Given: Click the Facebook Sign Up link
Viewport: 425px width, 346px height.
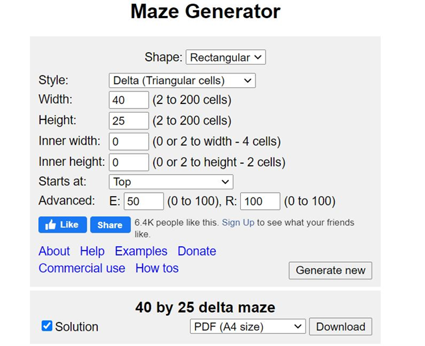Looking at the screenshot, I should point(238,223).
